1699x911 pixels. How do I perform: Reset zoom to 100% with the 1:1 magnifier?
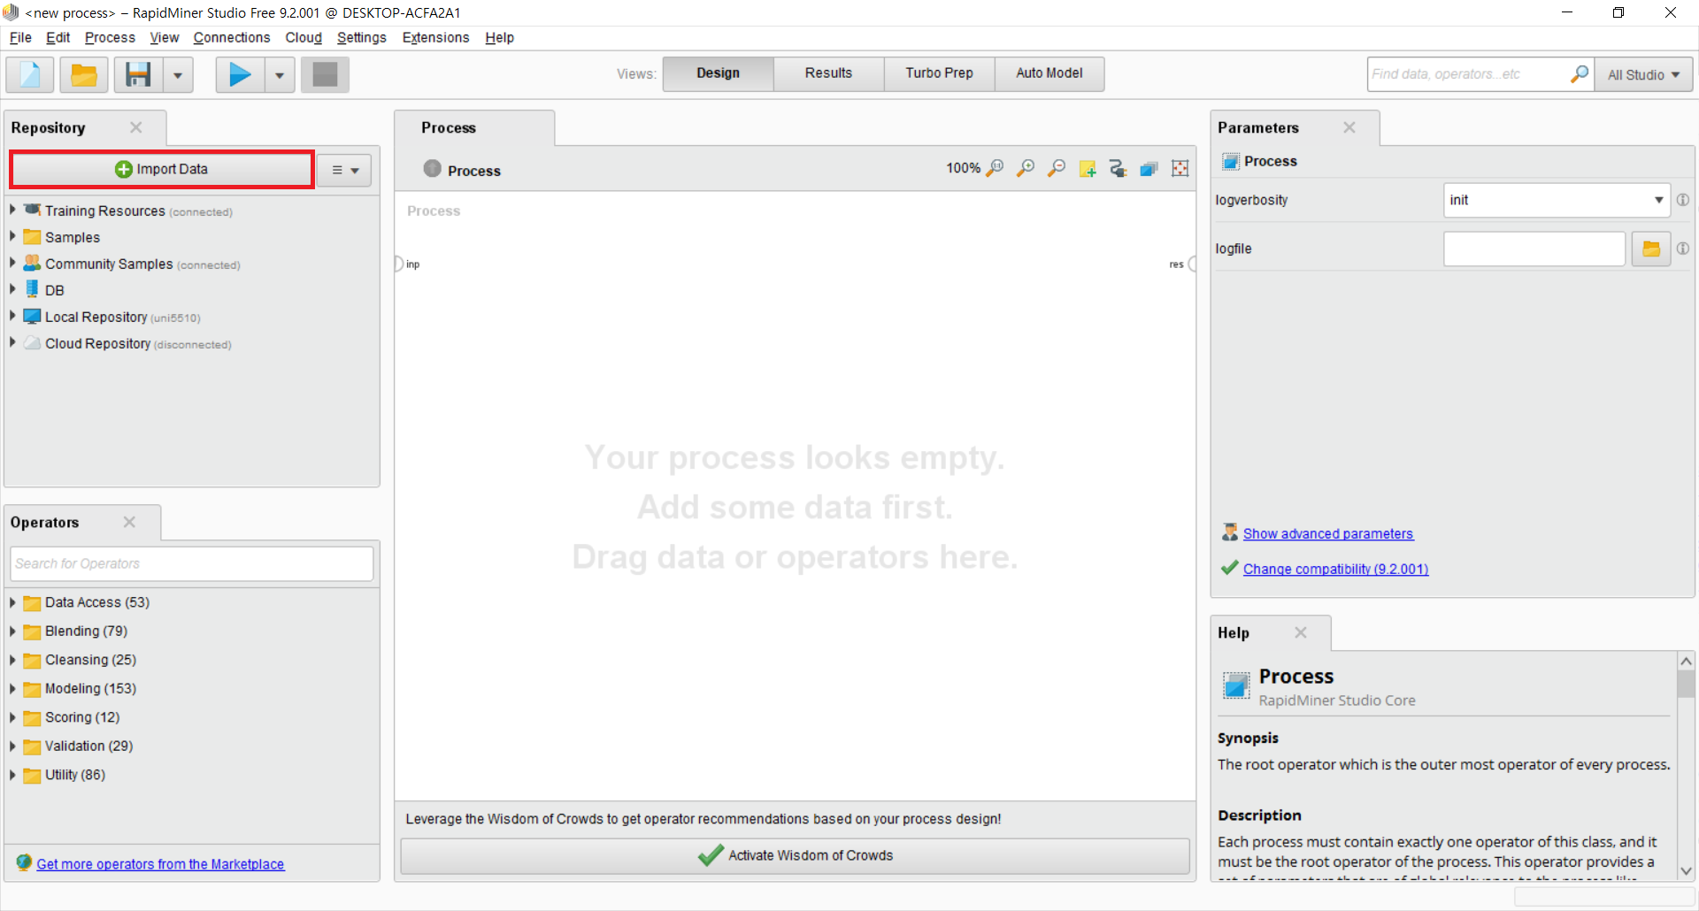[996, 168]
